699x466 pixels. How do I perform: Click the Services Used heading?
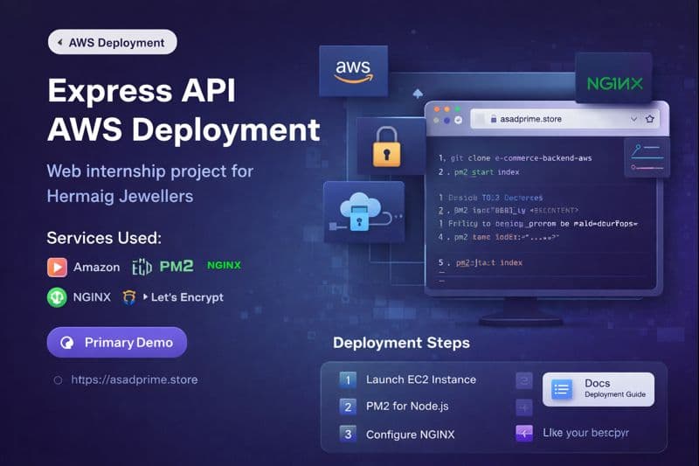(104, 238)
